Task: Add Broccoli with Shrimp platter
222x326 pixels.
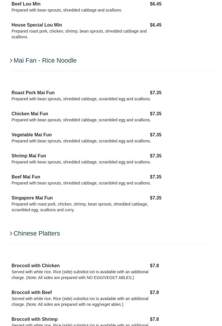Action: tap(35, 319)
